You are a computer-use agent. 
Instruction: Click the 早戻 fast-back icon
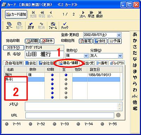tap(42, 14)
